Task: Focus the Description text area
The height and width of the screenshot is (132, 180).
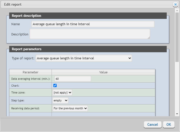Action: tap(90, 34)
